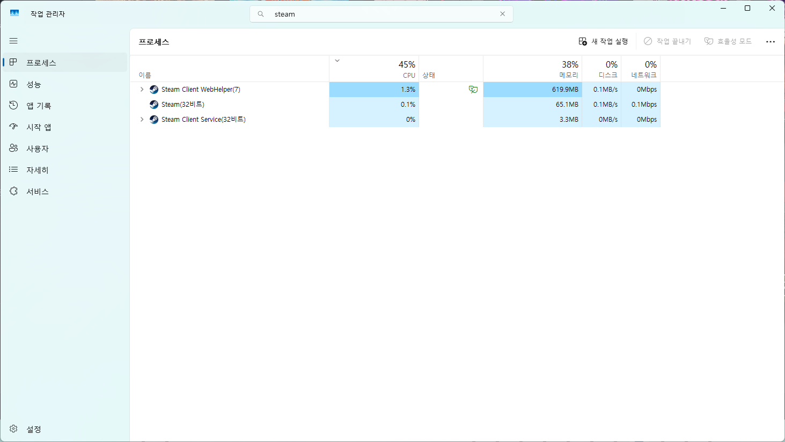Click the 65.1MB memory cell
The width and height of the screenshot is (785, 442).
[x=532, y=105]
